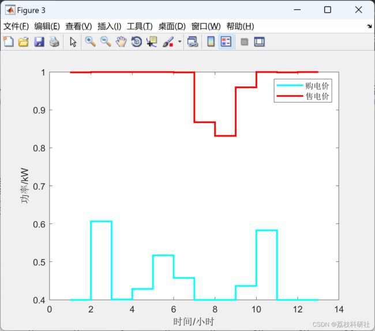Click the New Figure toolbar icon

pos(9,42)
